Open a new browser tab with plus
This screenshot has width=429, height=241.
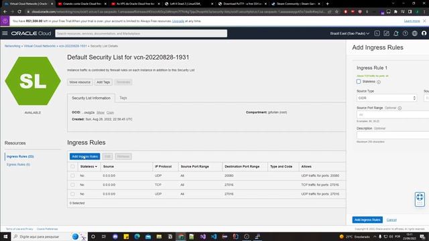tap(327, 4)
